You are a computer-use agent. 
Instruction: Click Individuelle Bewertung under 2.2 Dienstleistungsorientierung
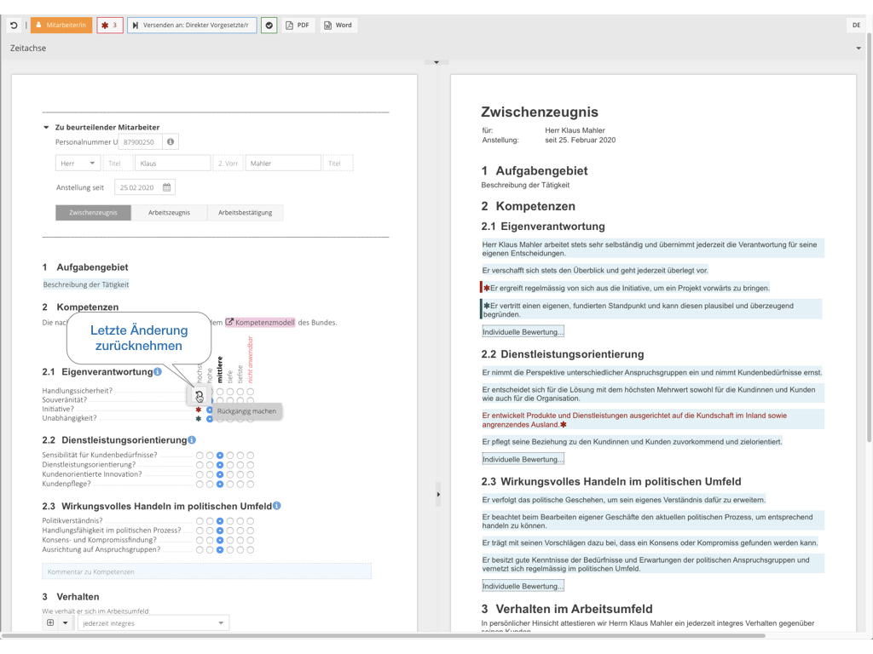pyautogui.click(x=523, y=459)
